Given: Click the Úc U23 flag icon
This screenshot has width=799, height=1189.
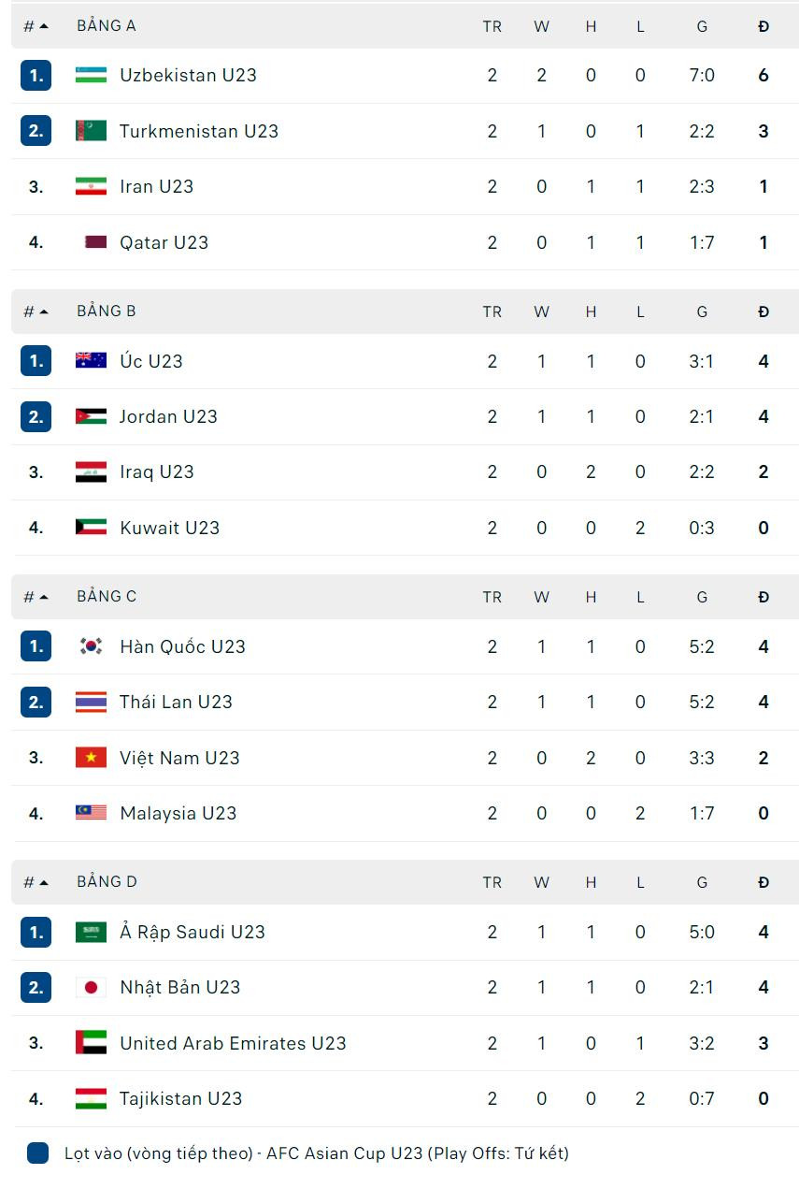Looking at the screenshot, I should point(90,361).
